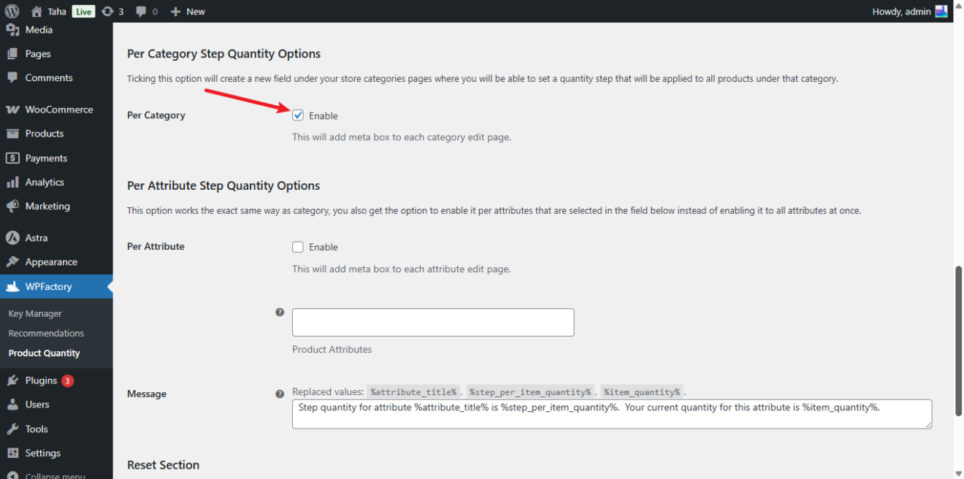Disable the Per Category Enable checkbox

pos(298,115)
